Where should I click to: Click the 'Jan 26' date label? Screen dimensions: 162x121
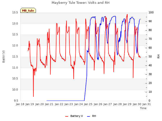98,104
